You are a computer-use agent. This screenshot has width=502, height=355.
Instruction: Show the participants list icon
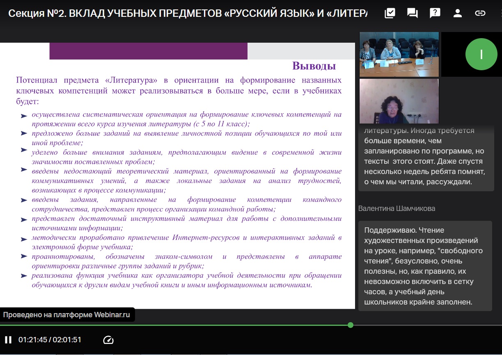click(457, 13)
